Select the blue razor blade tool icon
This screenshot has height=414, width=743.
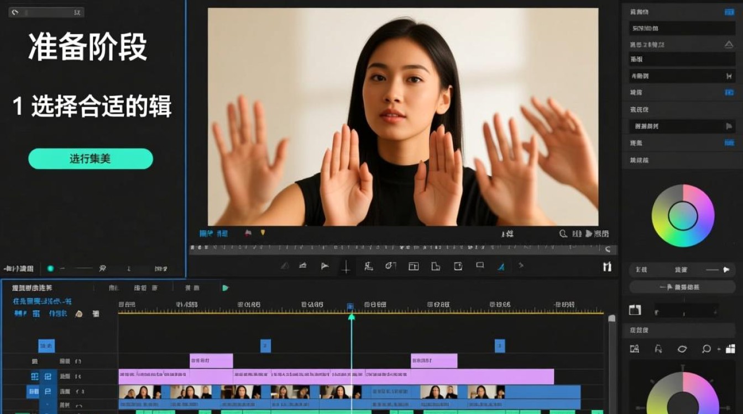click(x=501, y=266)
